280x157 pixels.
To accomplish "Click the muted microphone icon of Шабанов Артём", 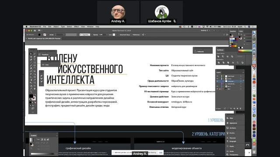I will pos(175,21).
